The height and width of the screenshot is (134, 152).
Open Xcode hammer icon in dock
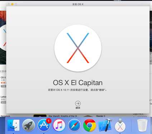(105, 125)
